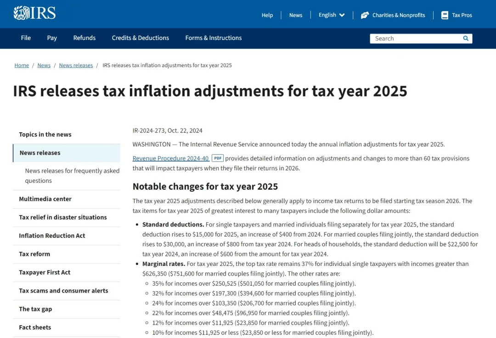Open the File menu
Image resolution: width=496 pixels, height=338 pixels.
[26, 38]
